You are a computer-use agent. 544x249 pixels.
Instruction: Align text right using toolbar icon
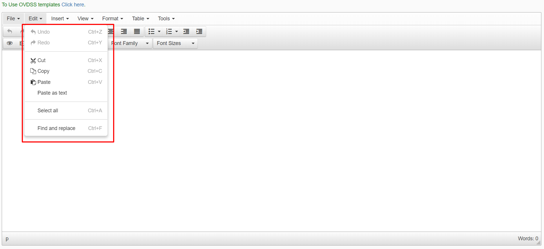[x=124, y=31]
